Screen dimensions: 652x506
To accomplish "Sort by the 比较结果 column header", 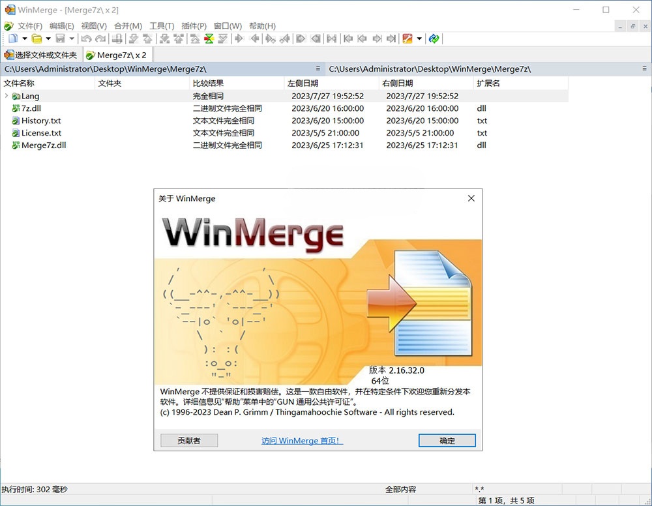I will point(237,83).
